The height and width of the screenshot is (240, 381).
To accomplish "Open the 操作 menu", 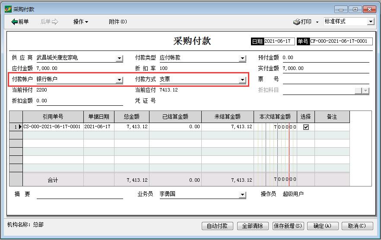I will 81,22.
